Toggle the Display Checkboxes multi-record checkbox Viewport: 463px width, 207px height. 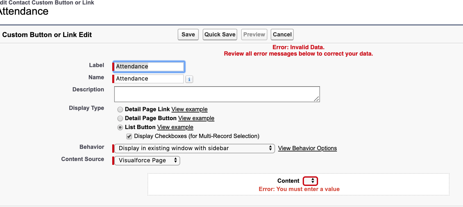tap(129, 136)
